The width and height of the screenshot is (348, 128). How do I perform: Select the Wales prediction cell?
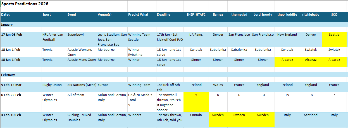click(218, 87)
